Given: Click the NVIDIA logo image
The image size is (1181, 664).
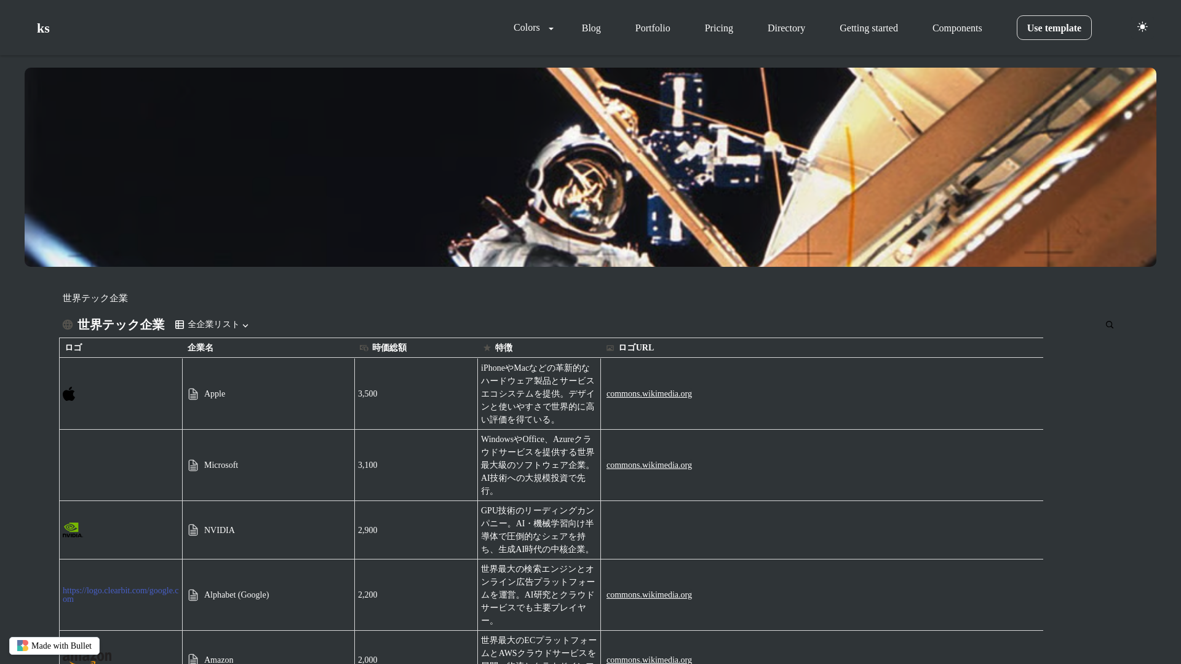Looking at the screenshot, I should [x=73, y=530].
